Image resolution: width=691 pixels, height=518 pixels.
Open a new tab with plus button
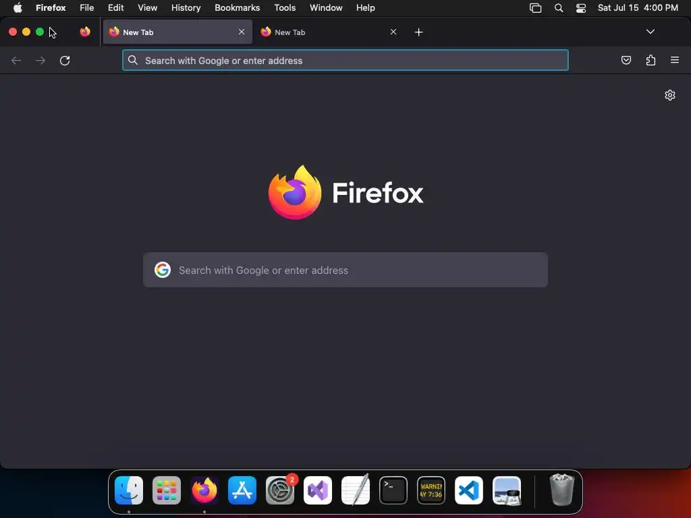pyautogui.click(x=418, y=32)
